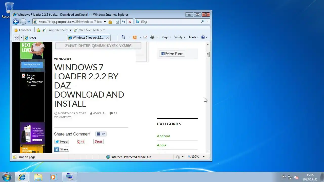Screen dimensions: 324x182
Task: Click the LinkedIn Share button
Action: click(x=61, y=149)
